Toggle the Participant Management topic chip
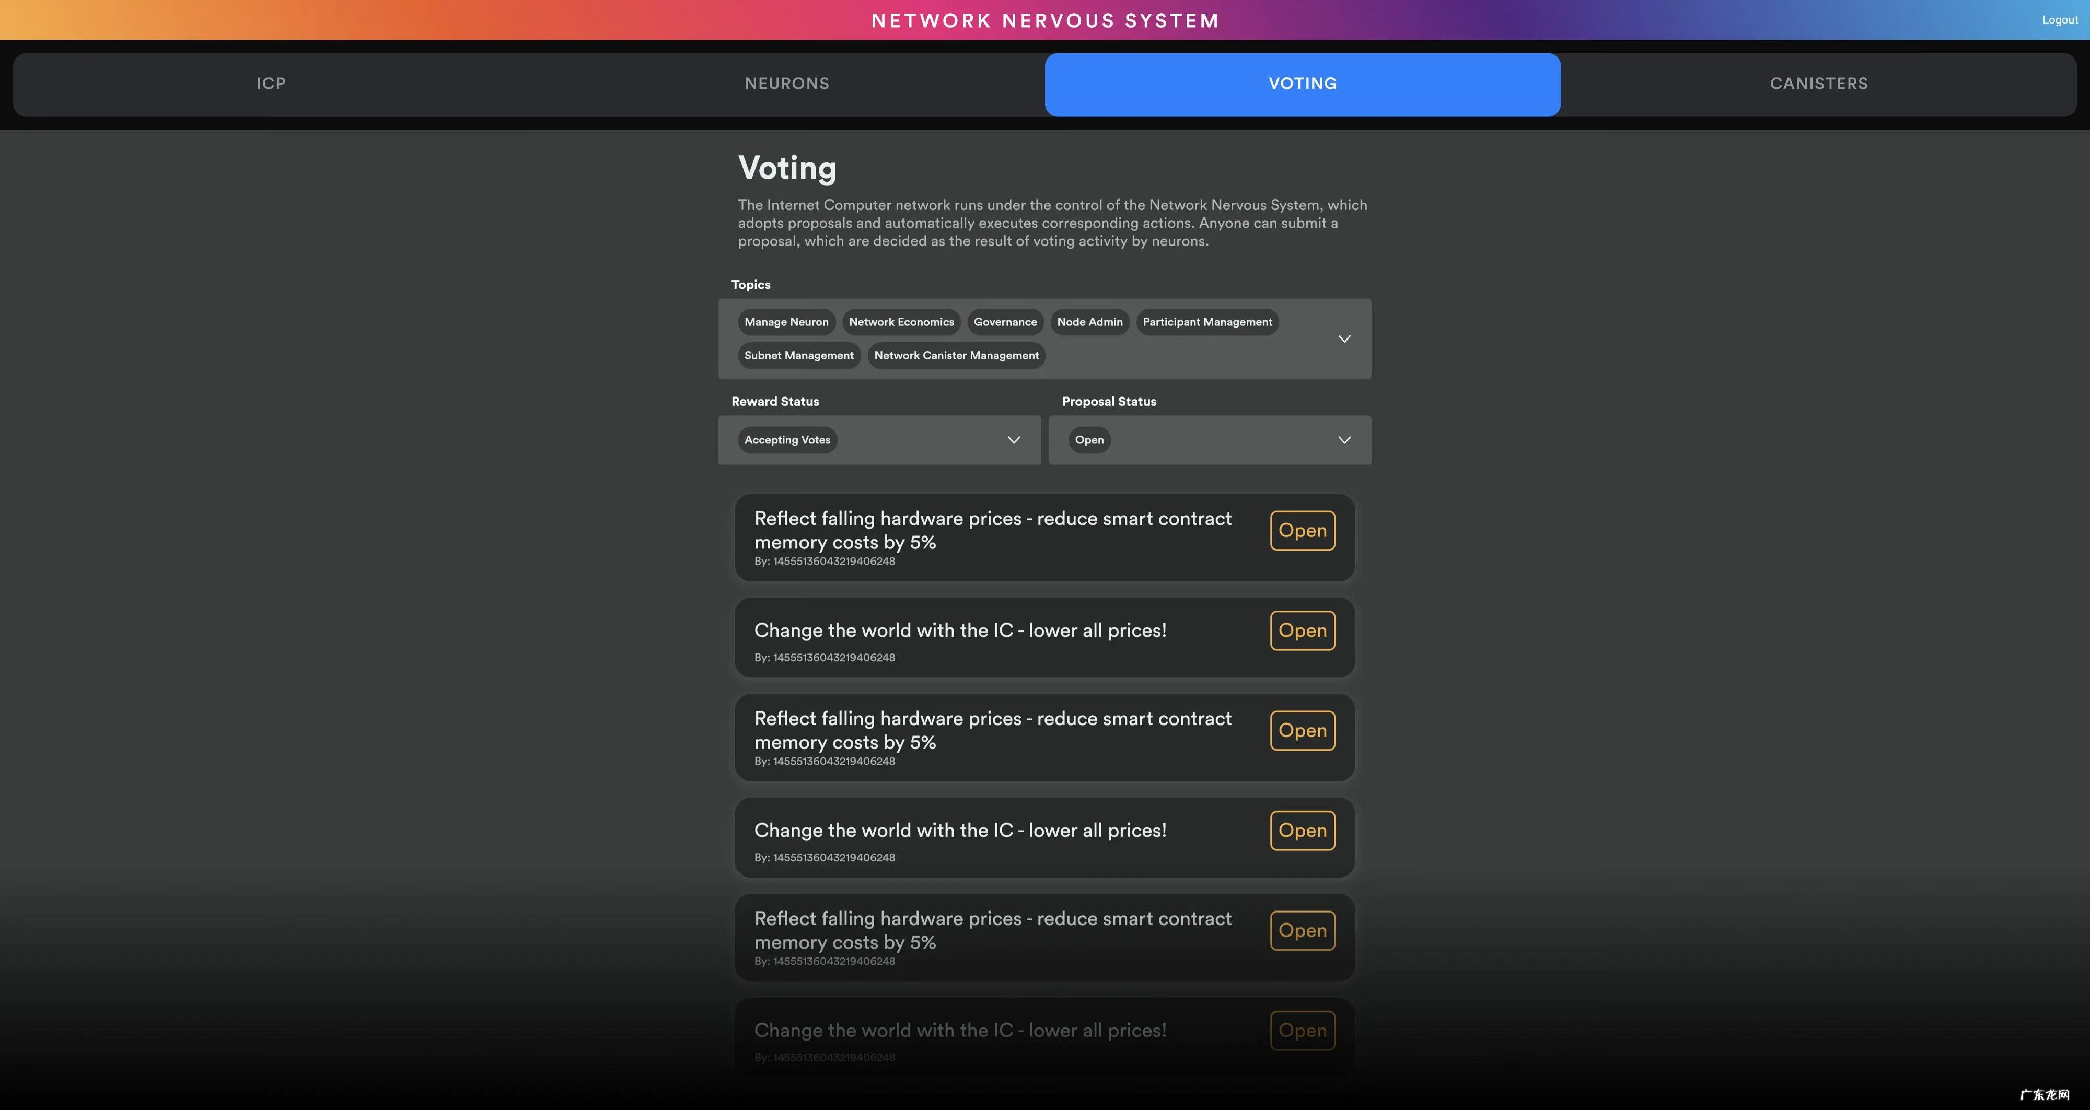Viewport: 2090px width, 1110px height. click(1206, 322)
